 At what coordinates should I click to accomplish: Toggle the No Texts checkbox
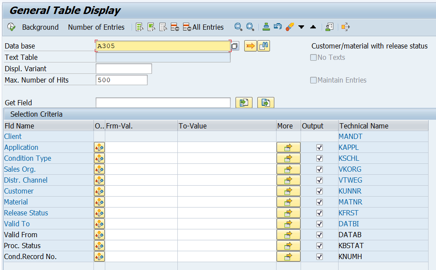tap(313, 57)
